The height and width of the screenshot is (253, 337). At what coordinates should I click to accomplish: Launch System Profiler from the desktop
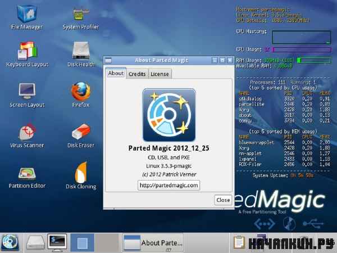[x=80, y=19]
